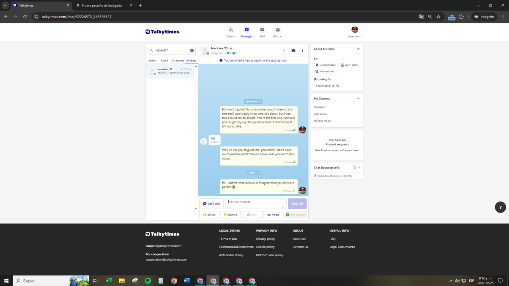
Task: Open the Anti-Scam Policy link
Action: click(231, 255)
